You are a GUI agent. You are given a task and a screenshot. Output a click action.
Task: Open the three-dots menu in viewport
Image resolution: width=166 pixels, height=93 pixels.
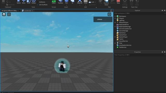tap(109, 14)
